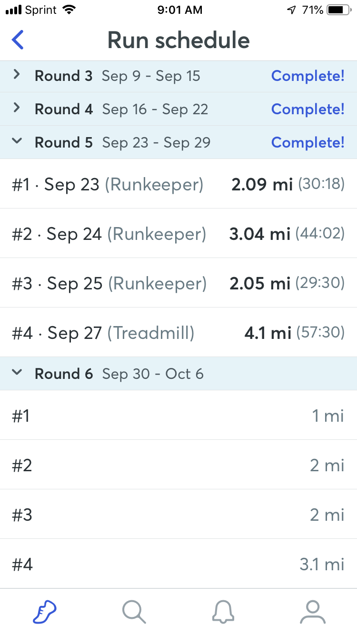The height and width of the screenshot is (635, 357).
Task: Open the notifications bell tab
Action: coord(223,611)
